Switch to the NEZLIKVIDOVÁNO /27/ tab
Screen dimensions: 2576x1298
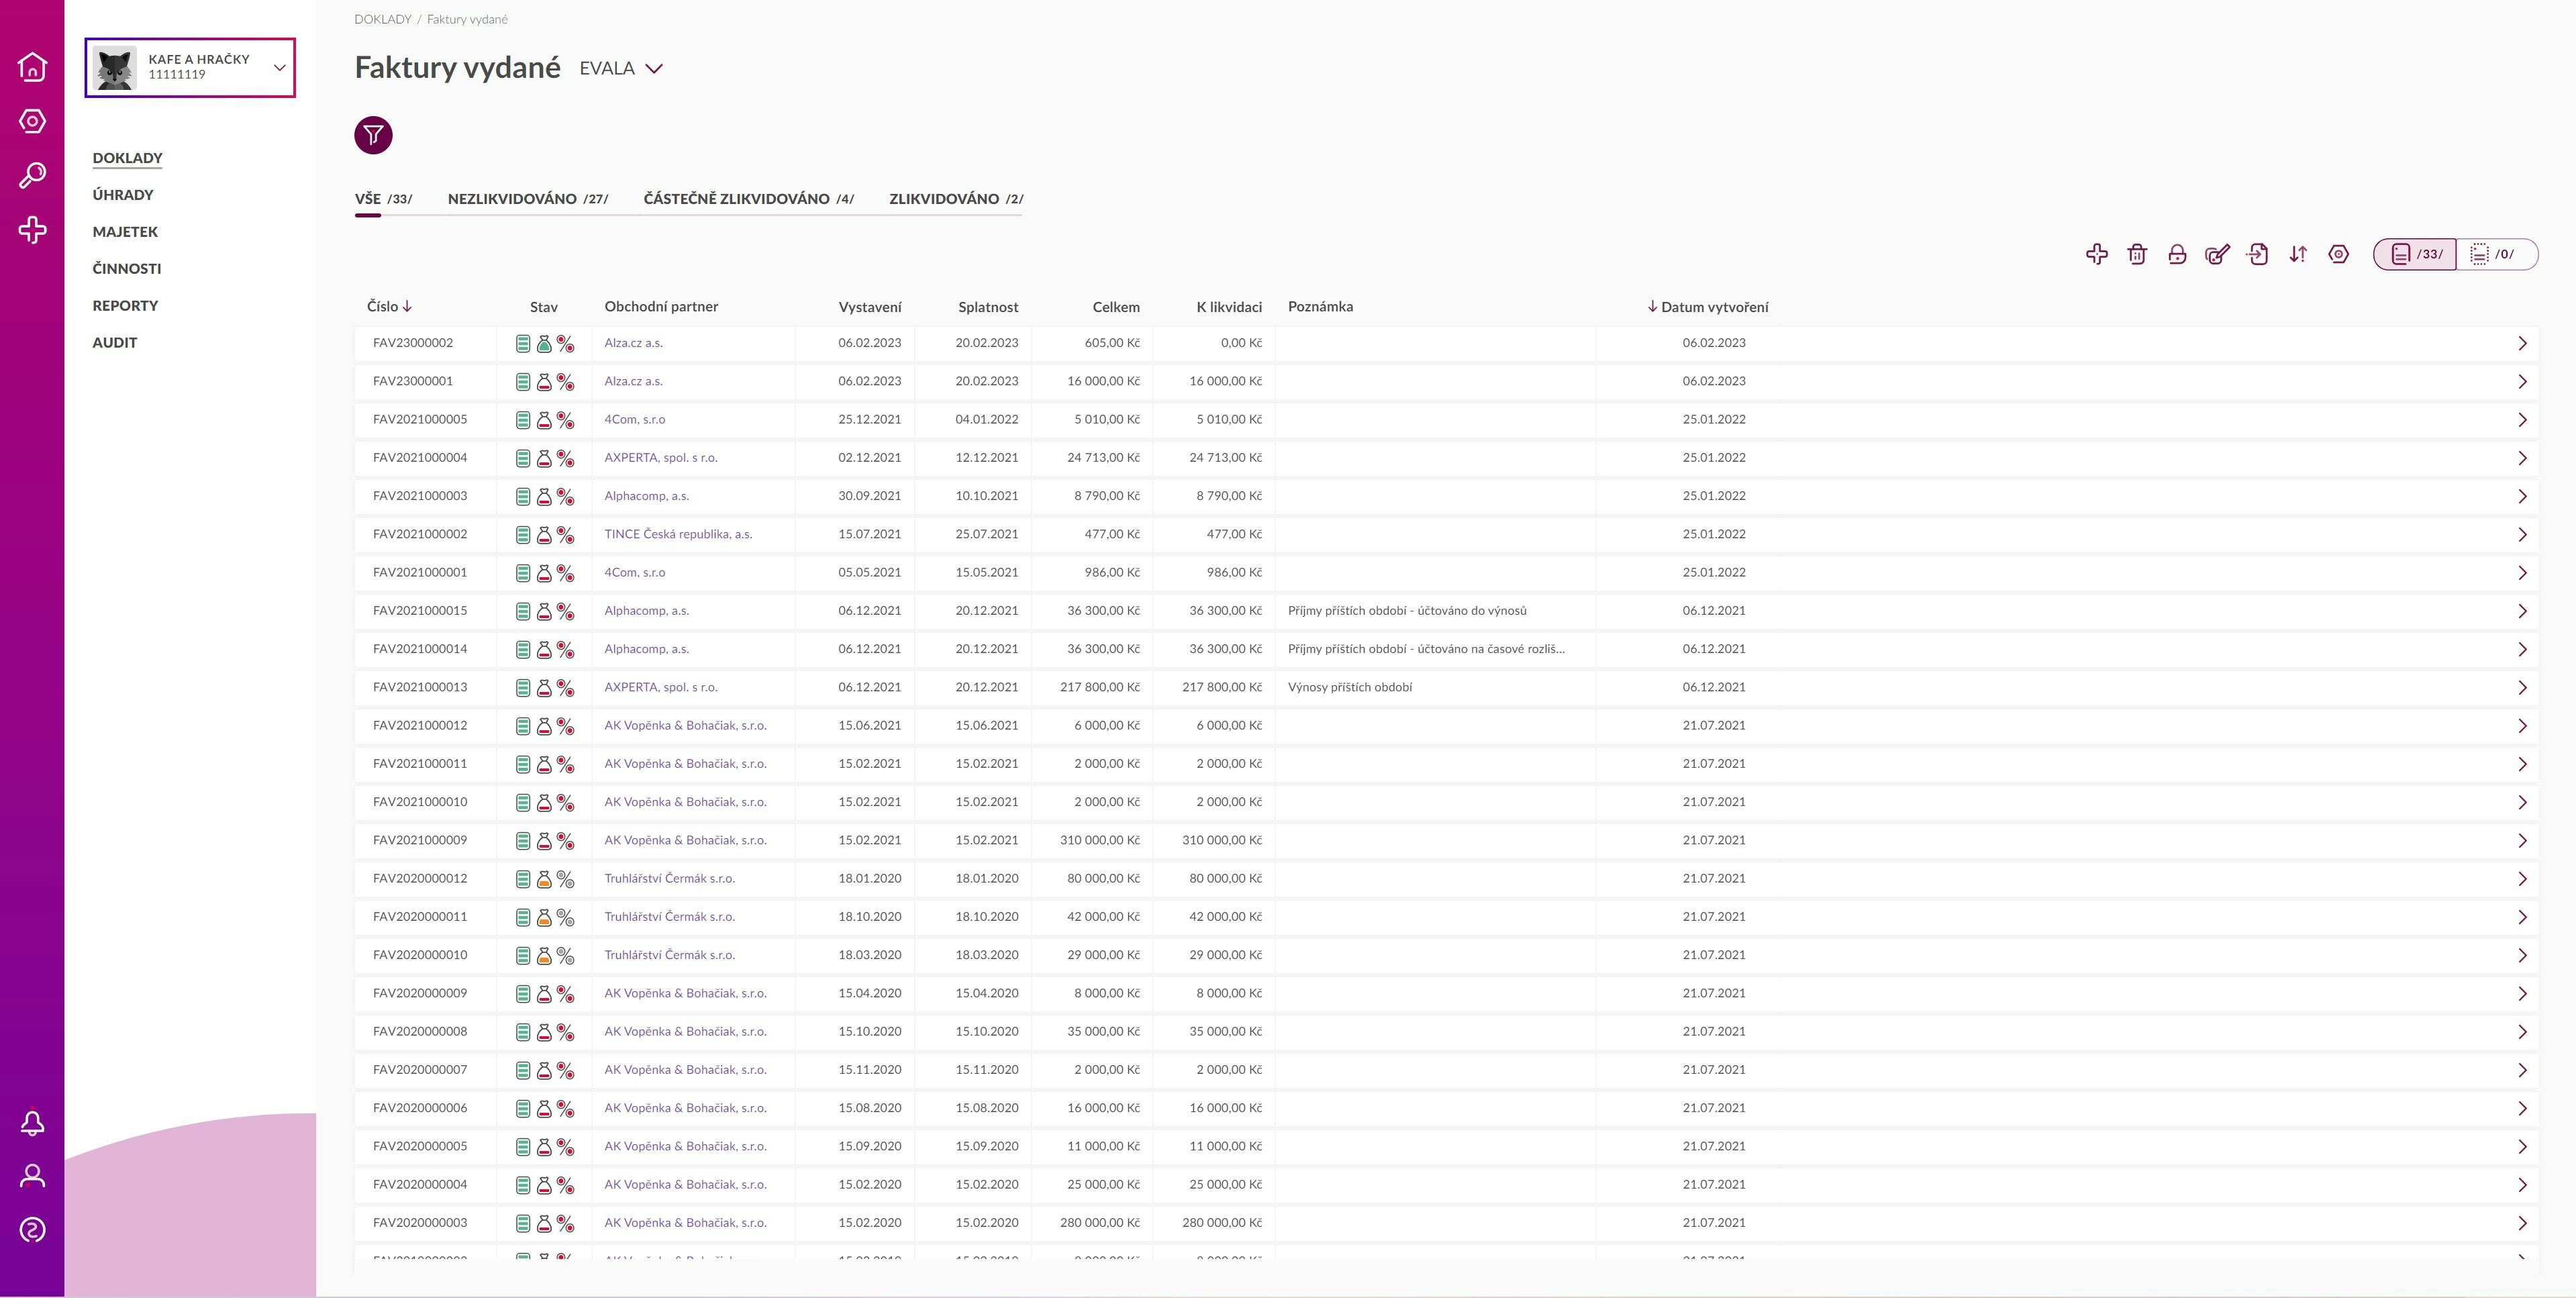pyautogui.click(x=528, y=198)
